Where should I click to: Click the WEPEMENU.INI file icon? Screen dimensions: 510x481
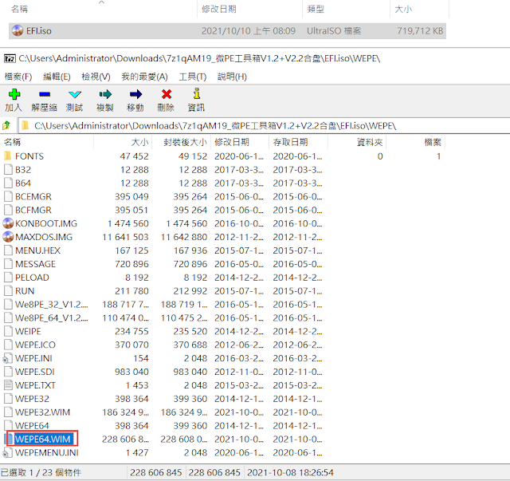tap(8, 452)
